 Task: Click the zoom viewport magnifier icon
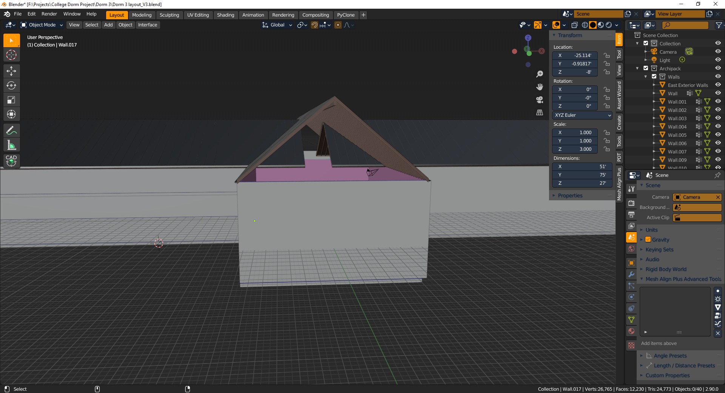540,74
